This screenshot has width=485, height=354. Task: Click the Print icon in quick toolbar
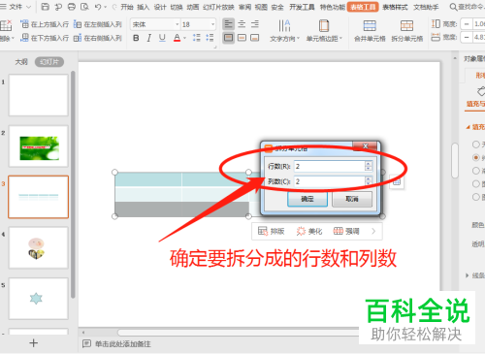[72, 7]
